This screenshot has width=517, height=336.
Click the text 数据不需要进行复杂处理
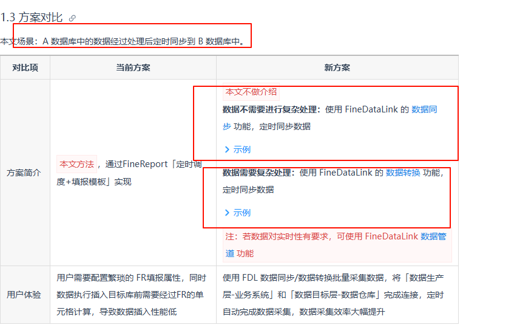[269, 109]
